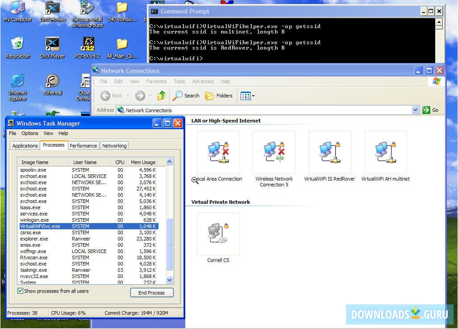Open View menu in Task Manager
Viewport: 458px width, 329px height.
point(48,133)
